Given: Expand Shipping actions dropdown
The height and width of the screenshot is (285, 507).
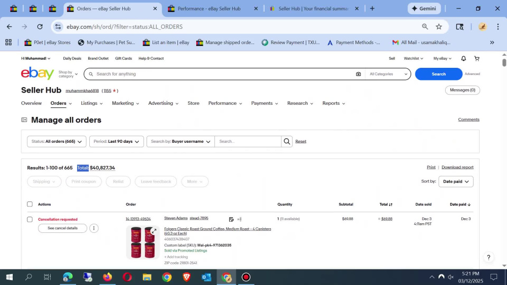Looking at the screenshot, I should pyautogui.click(x=44, y=181).
